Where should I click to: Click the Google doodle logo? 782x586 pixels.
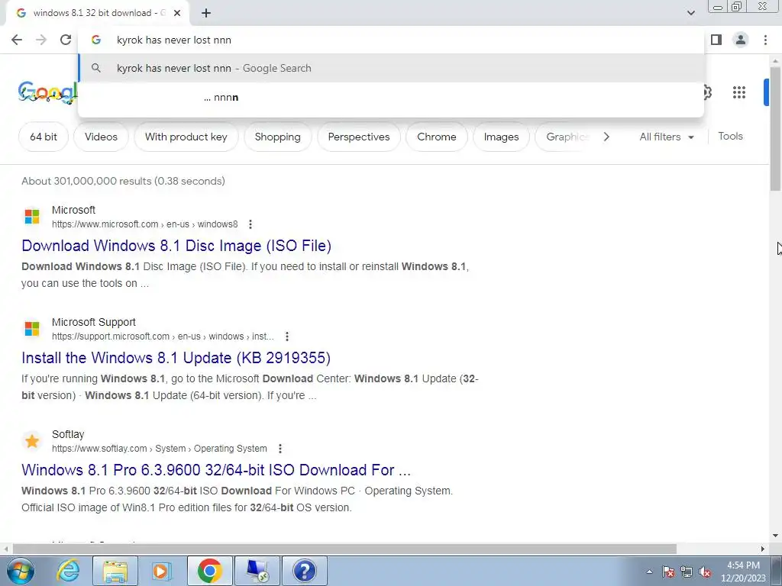[47, 92]
